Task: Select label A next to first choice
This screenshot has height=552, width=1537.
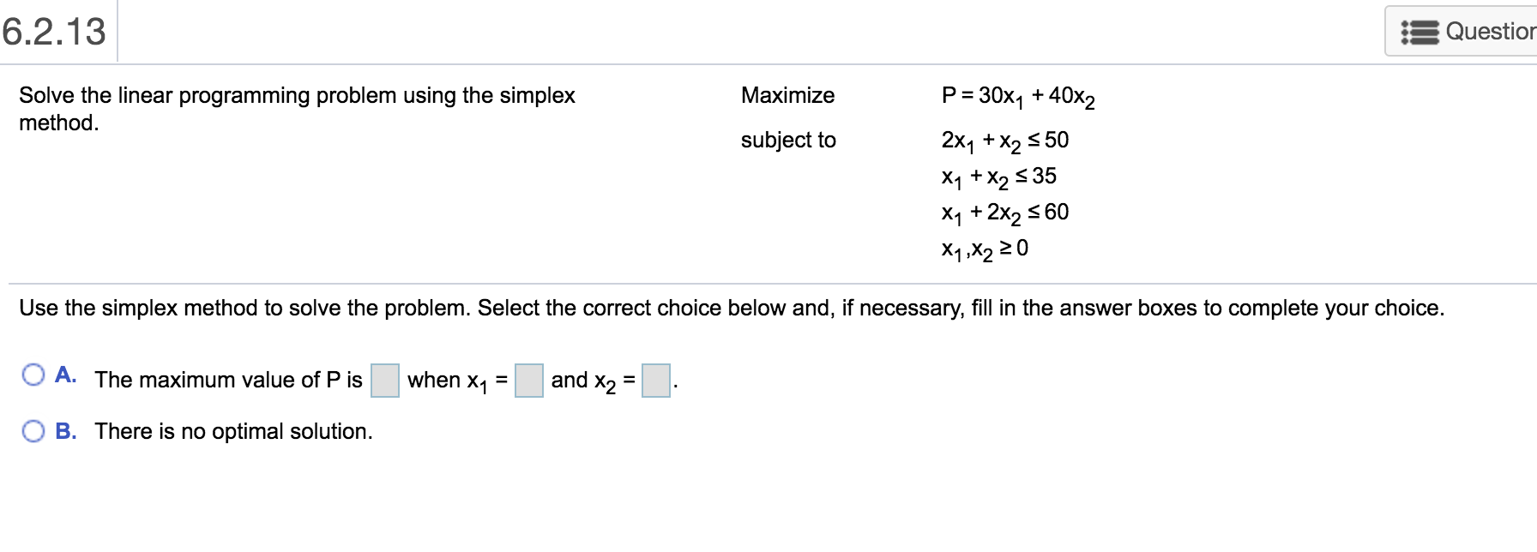Action: [65, 373]
